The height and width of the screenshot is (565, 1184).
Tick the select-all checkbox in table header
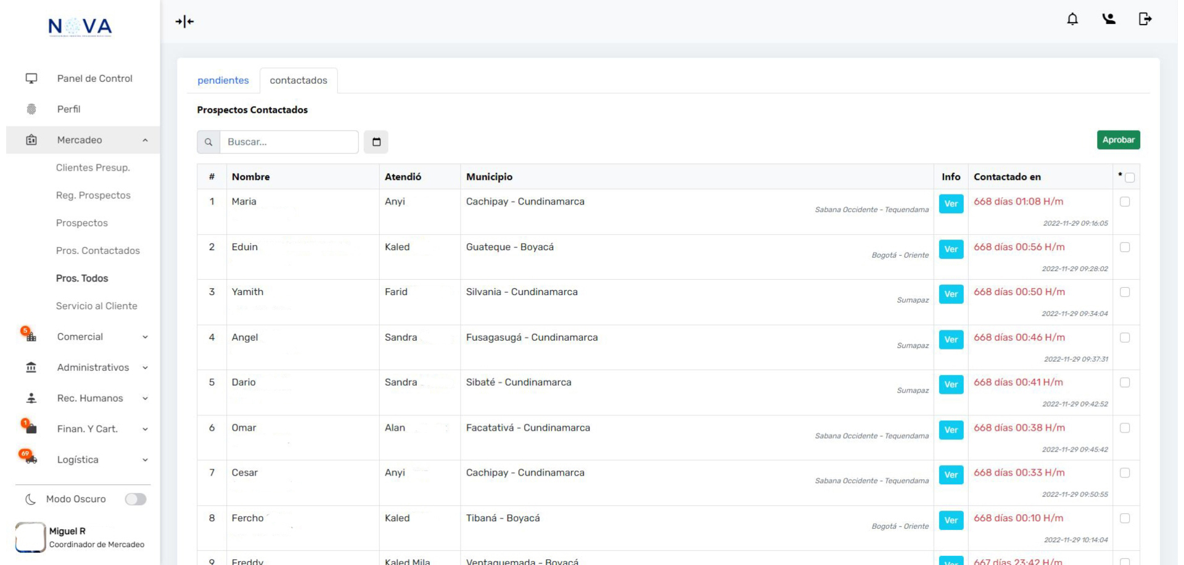coord(1130,178)
